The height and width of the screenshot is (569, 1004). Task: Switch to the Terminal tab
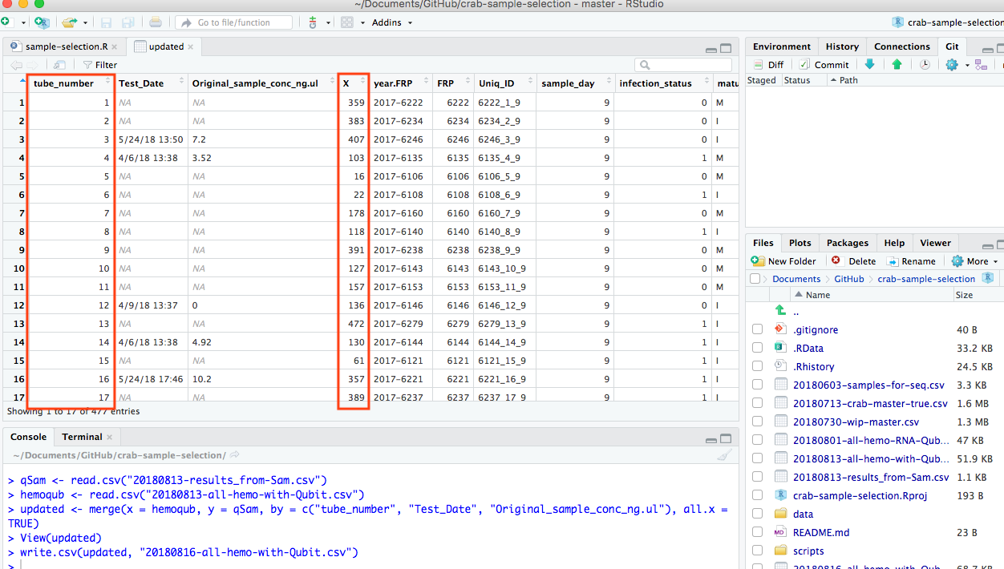pos(81,437)
